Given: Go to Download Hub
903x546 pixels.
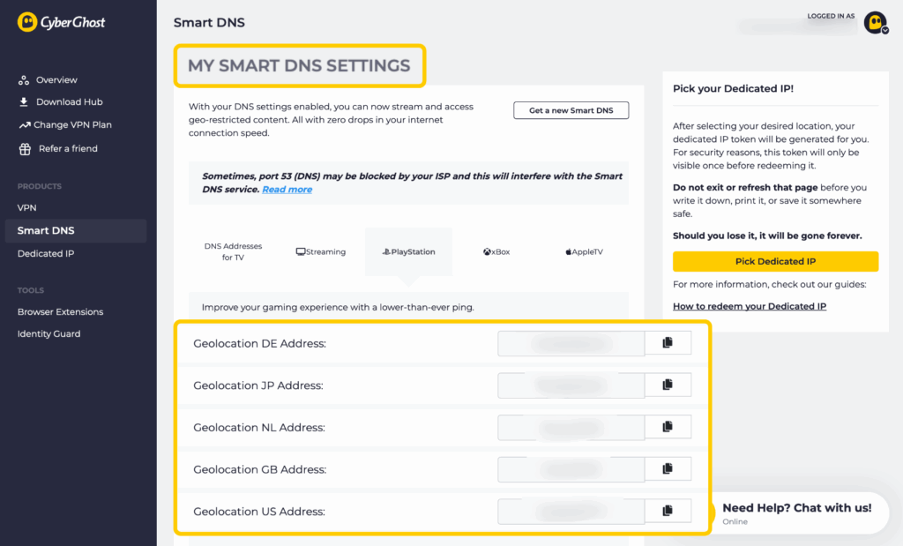Looking at the screenshot, I should (69, 102).
